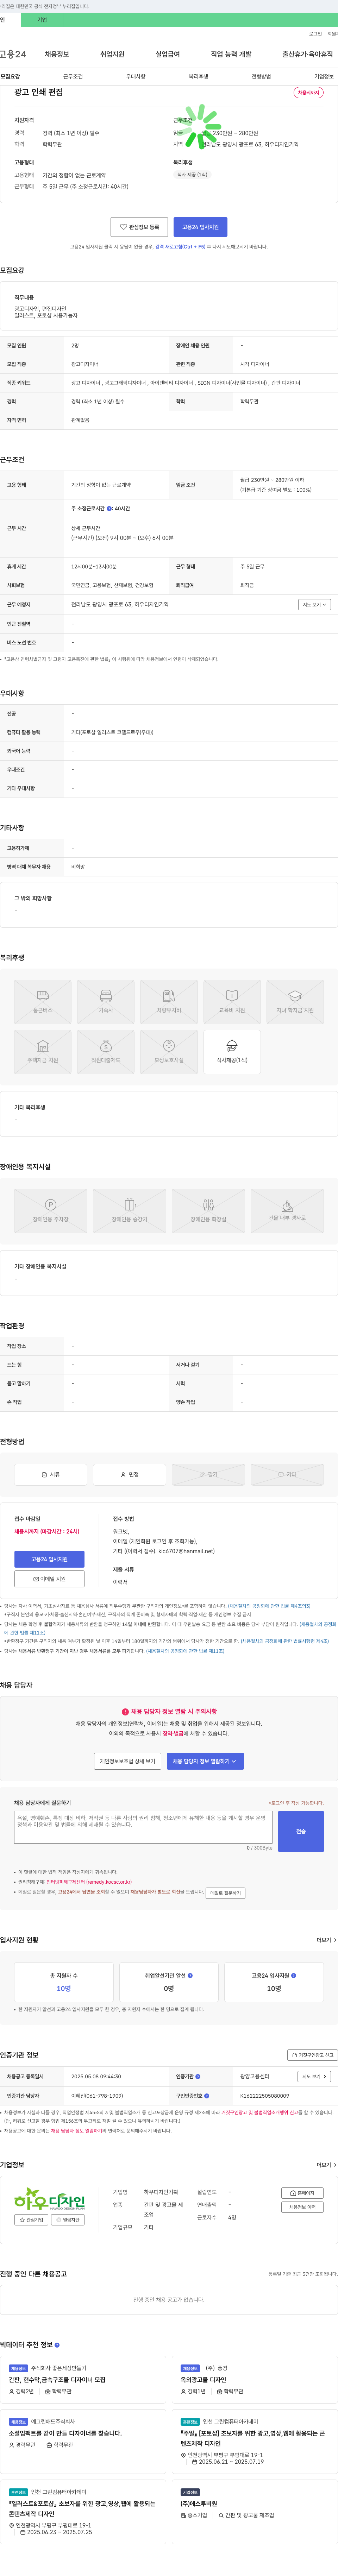
Task: Click the 식사제공(1식) benefit icon
Action: [232, 1052]
